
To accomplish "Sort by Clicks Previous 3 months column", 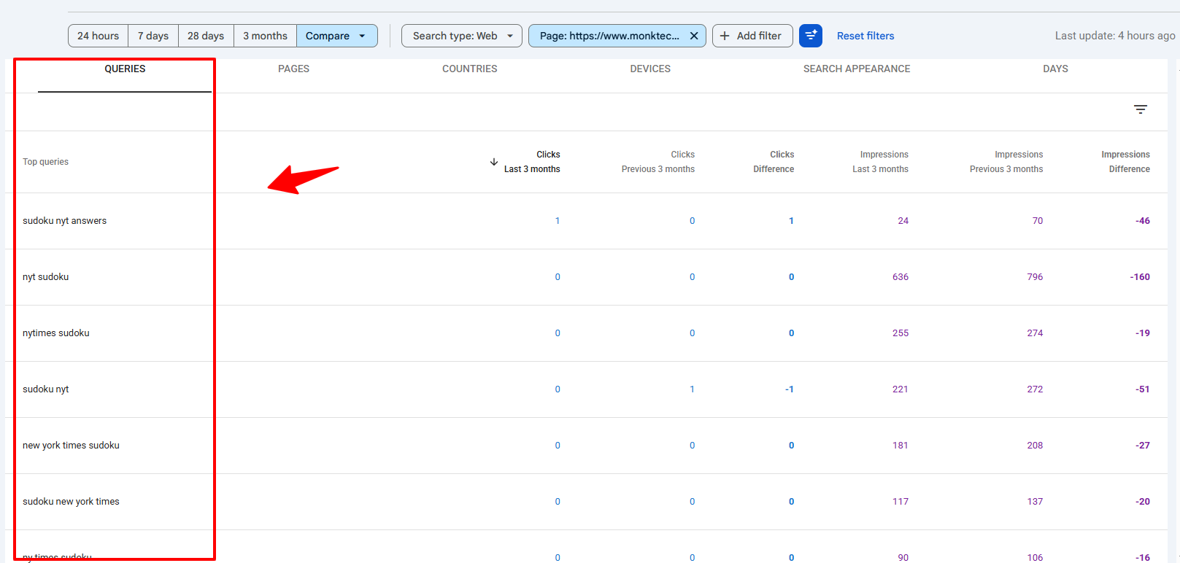I will pos(658,162).
